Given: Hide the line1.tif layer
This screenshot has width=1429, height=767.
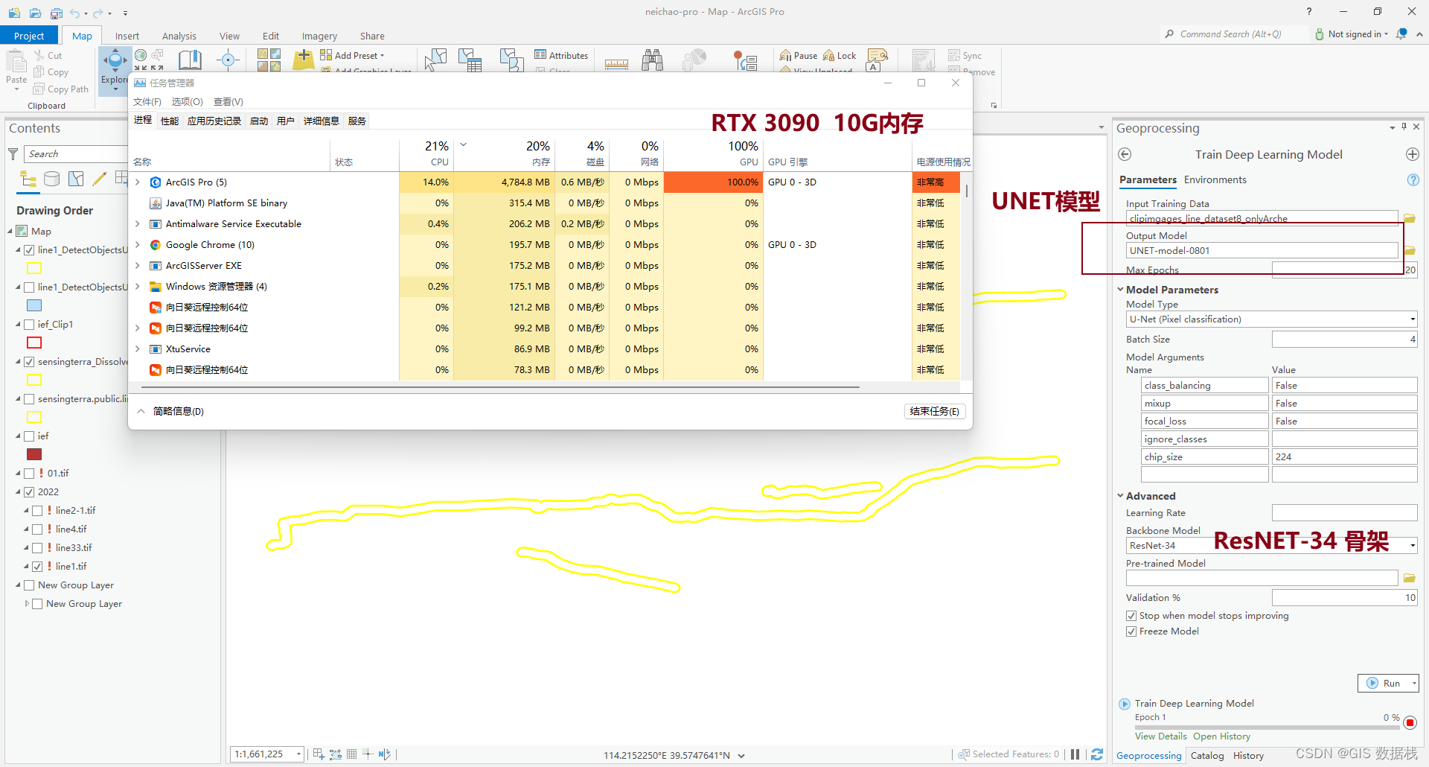Looking at the screenshot, I should [x=37, y=566].
